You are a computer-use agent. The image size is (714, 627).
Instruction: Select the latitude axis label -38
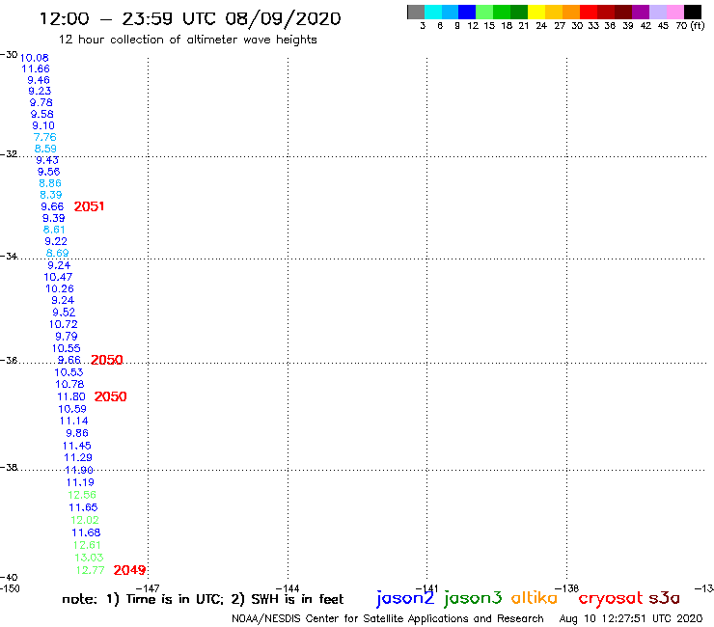(x=9, y=468)
